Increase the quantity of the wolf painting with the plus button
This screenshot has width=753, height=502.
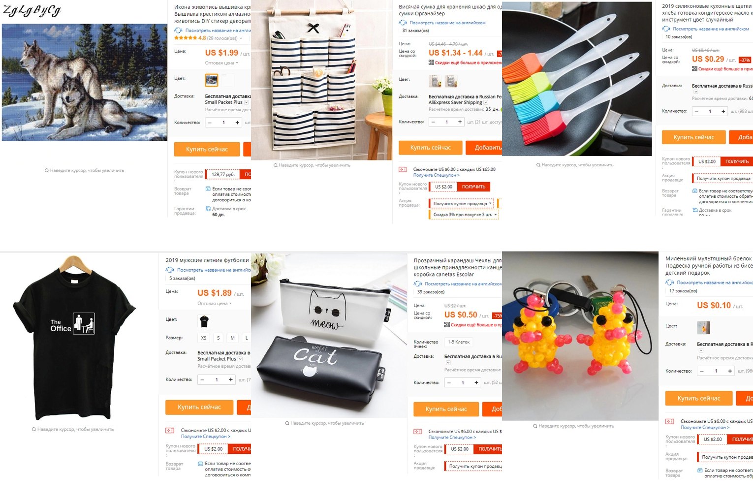237,123
